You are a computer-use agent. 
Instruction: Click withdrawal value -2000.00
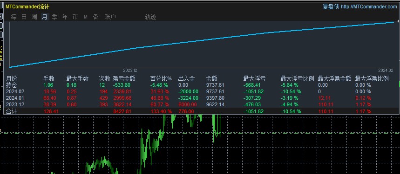click(188, 91)
